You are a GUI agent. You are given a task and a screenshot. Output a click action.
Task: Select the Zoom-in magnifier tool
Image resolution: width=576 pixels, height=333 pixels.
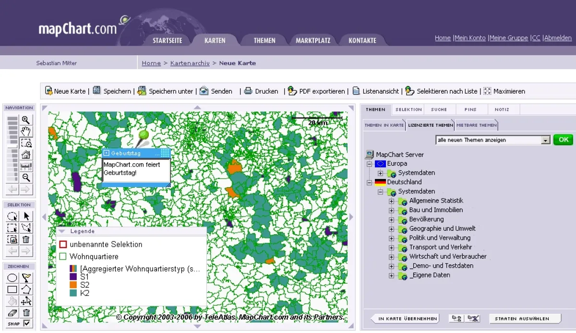pos(26,120)
